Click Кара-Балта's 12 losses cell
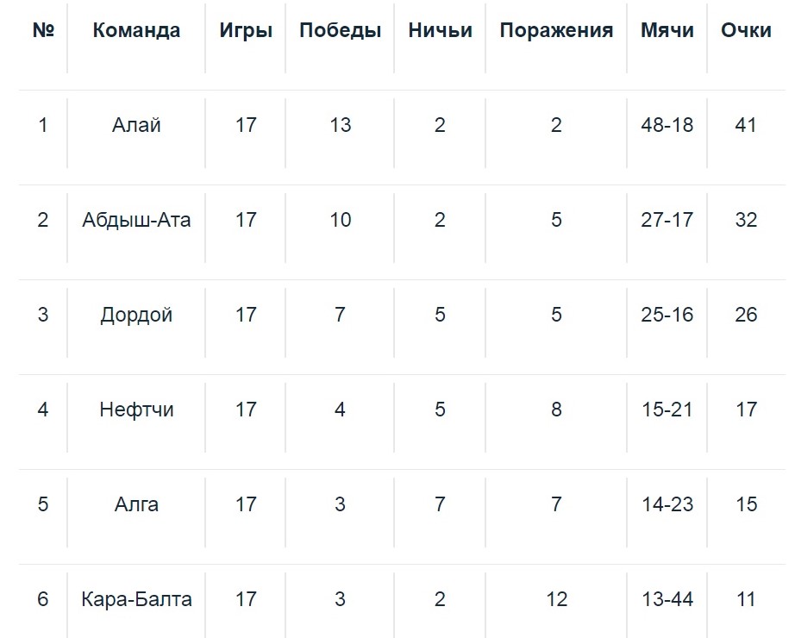The height and width of the screenshot is (638, 795). coord(556,599)
